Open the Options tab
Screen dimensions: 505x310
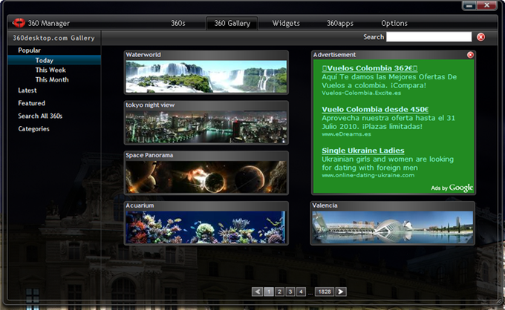394,23
